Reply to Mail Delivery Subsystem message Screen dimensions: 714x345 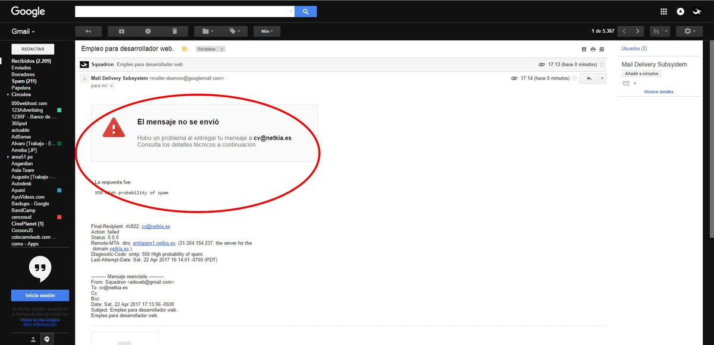point(589,78)
